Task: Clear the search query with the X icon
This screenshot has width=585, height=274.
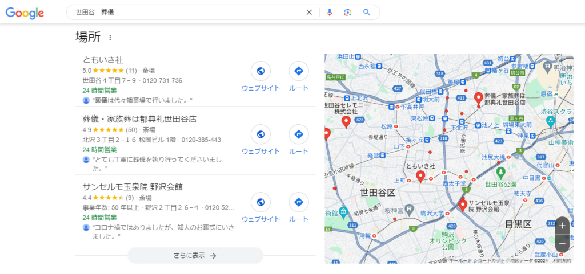Action: [309, 13]
